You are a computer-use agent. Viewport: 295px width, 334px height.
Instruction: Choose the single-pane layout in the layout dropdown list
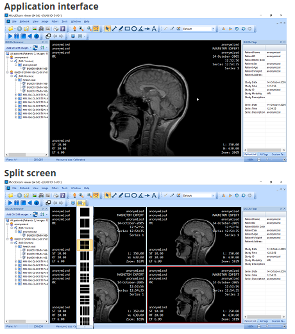coord(85,212)
